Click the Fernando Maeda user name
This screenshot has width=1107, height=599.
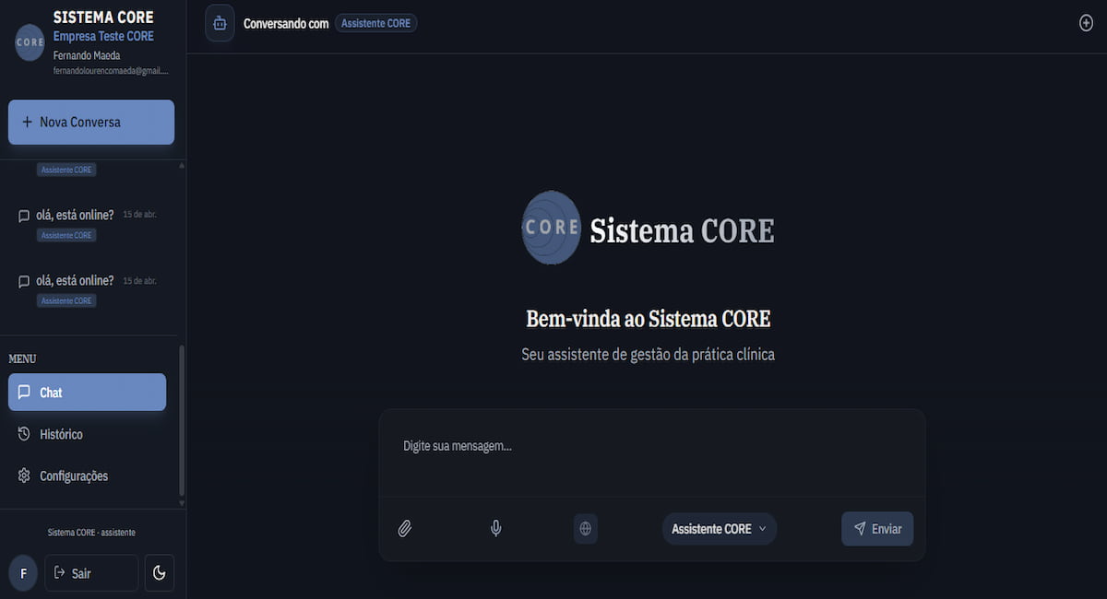(x=87, y=55)
